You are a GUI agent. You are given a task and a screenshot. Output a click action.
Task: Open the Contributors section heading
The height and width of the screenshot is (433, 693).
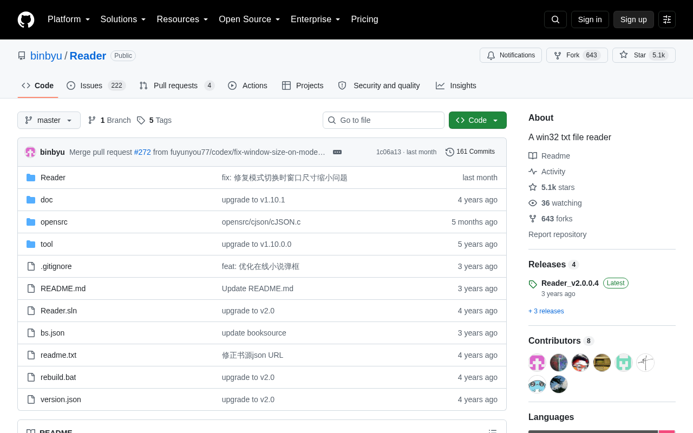554,341
